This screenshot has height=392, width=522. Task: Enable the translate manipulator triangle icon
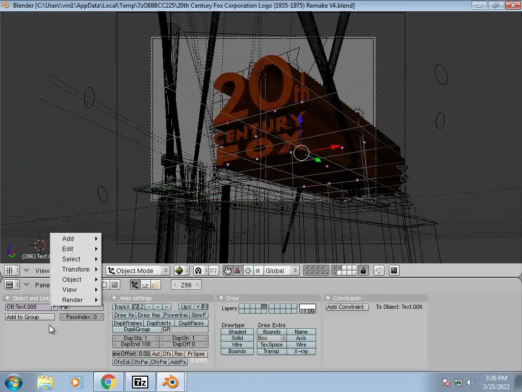(x=238, y=271)
